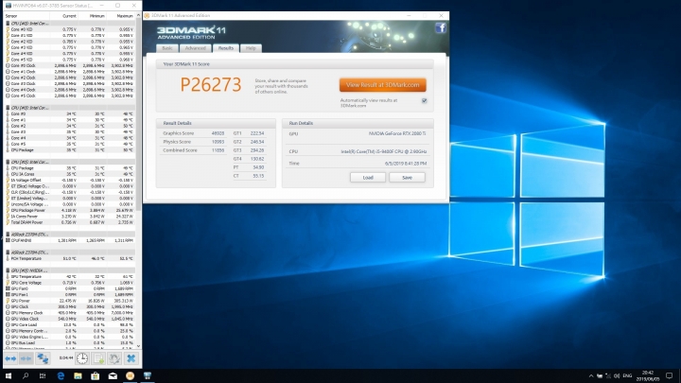Viewport: 681px width, 383px height.
Task: Click the sensor list scroll down arrow
Action: tap(138, 346)
